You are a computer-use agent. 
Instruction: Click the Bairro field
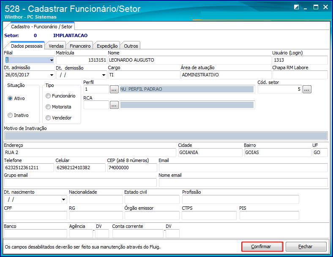pos(278,153)
